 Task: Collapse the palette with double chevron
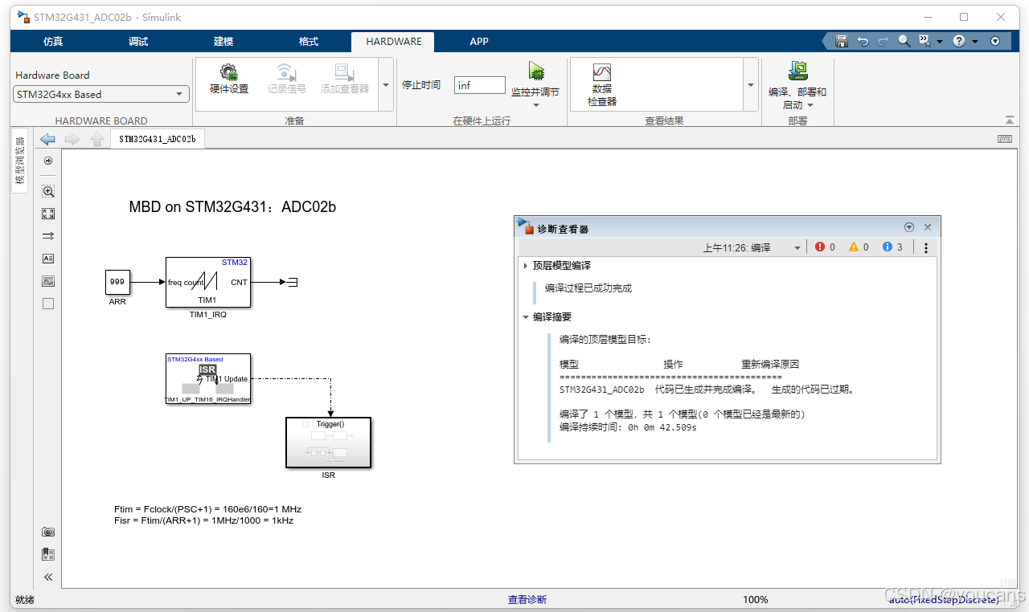point(48,577)
